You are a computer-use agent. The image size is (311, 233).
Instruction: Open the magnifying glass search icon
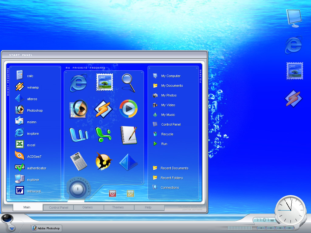[128, 83]
